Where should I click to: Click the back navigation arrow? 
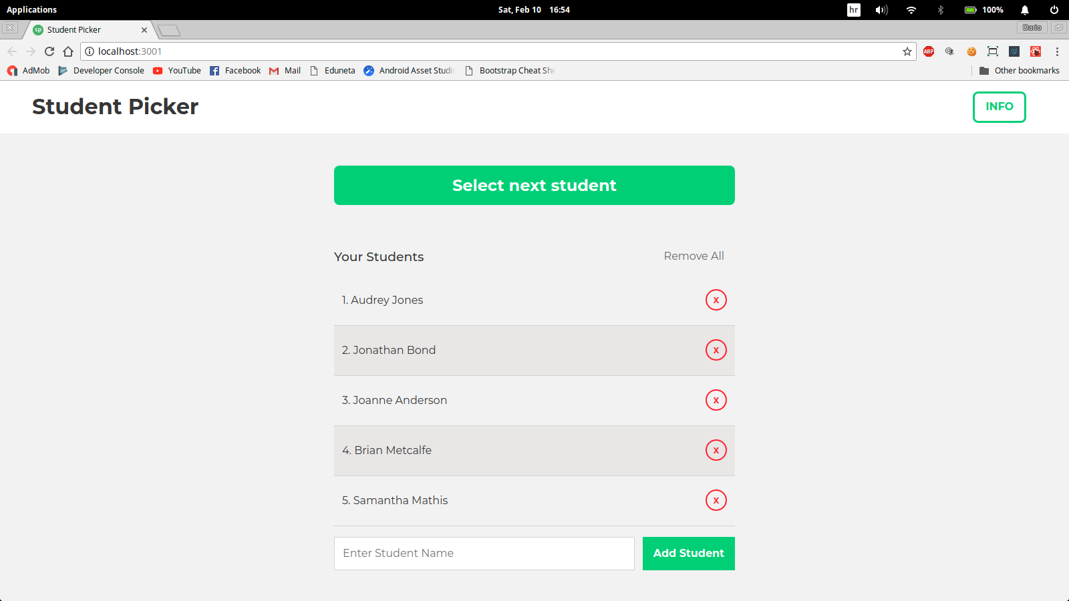tap(12, 51)
